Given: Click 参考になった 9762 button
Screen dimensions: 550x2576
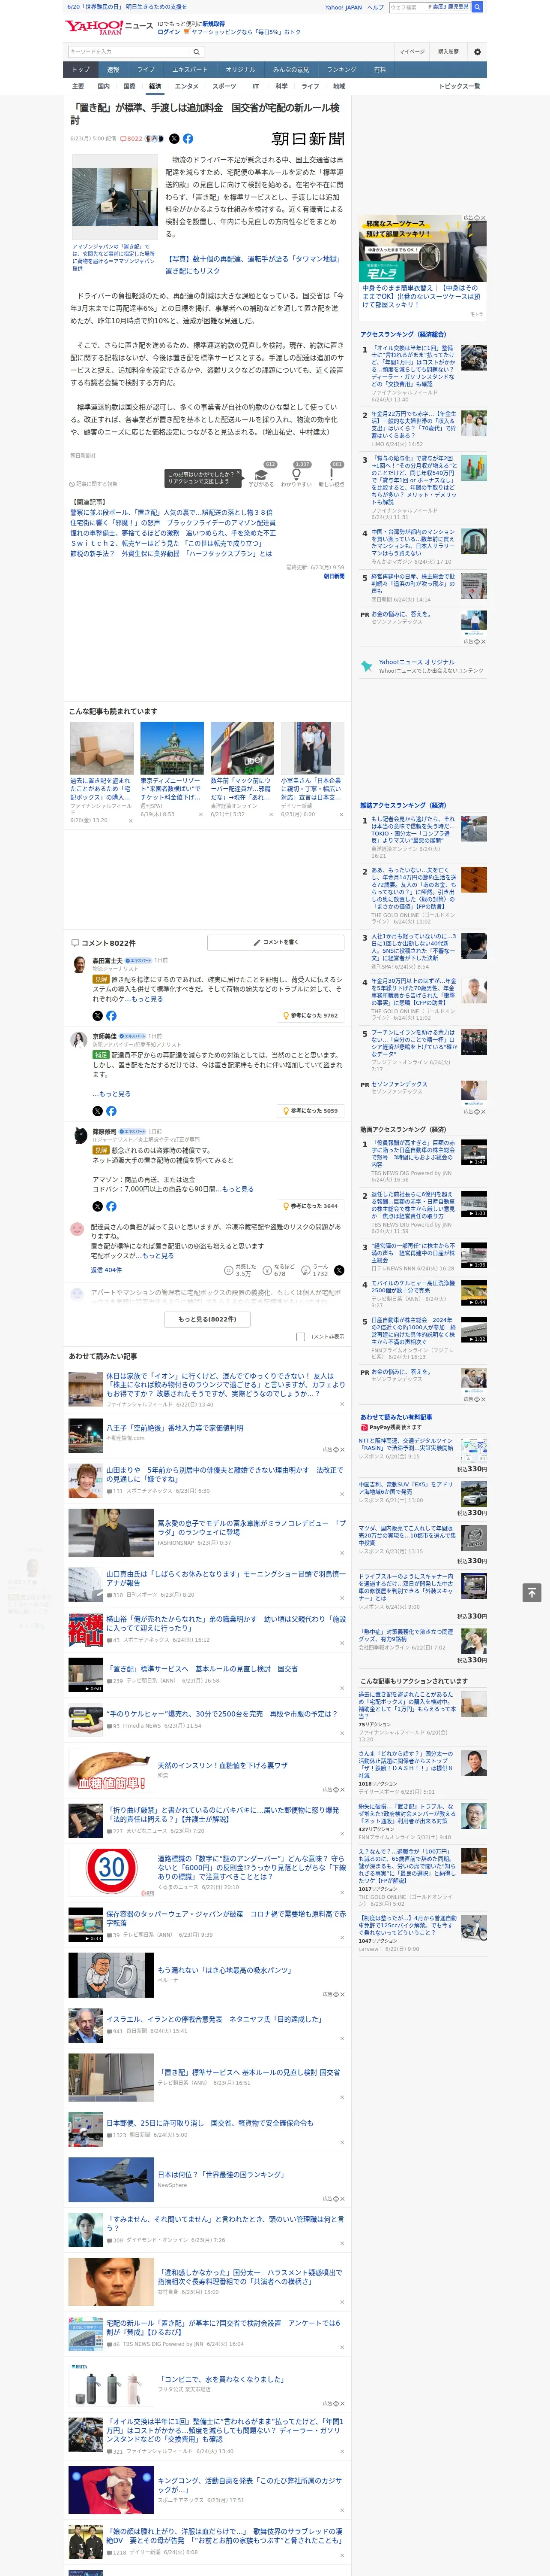Looking at the screenshot, I should 311,1015.
